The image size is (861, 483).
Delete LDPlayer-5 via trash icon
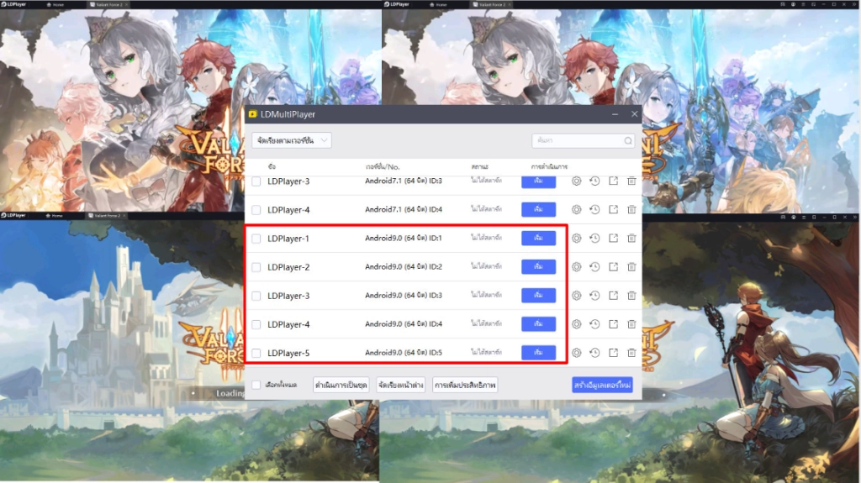click(631, 352)
